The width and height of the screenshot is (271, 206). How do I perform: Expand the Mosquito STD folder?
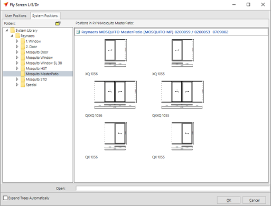pos(17,79)
